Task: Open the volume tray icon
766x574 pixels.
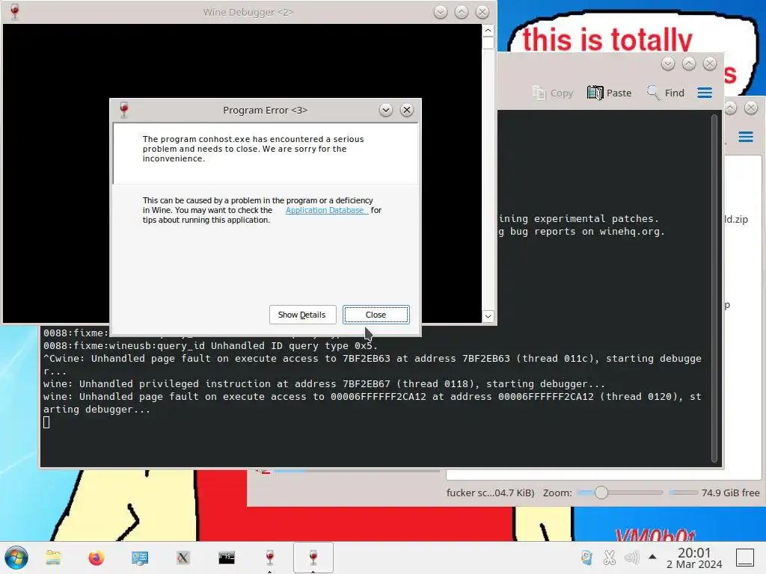Action: (x=631, y=558)
